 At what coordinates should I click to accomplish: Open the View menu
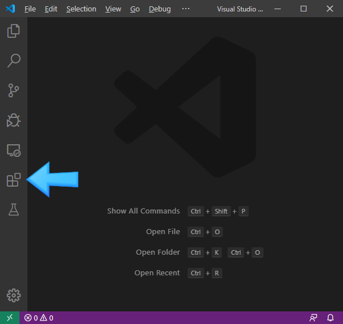(113, 9)
